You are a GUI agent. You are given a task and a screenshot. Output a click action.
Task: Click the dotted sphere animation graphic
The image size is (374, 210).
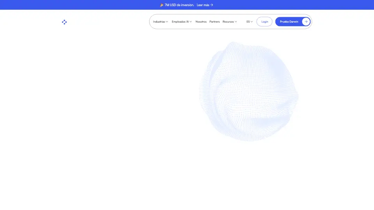249,91
